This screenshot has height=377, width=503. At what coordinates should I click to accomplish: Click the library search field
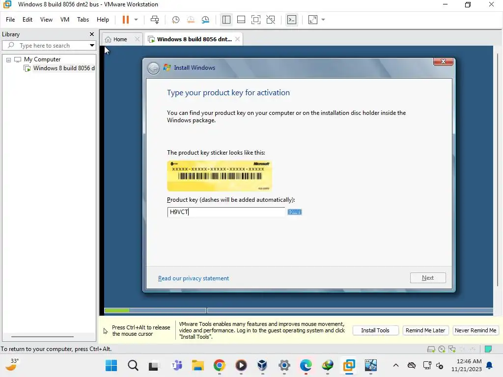(48, 46)
